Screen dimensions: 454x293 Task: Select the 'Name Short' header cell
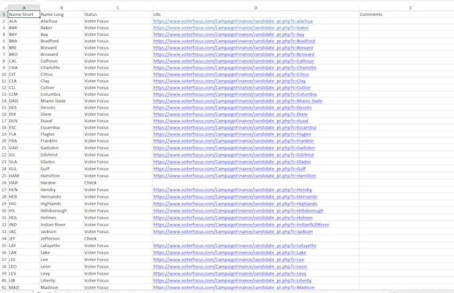24,15
